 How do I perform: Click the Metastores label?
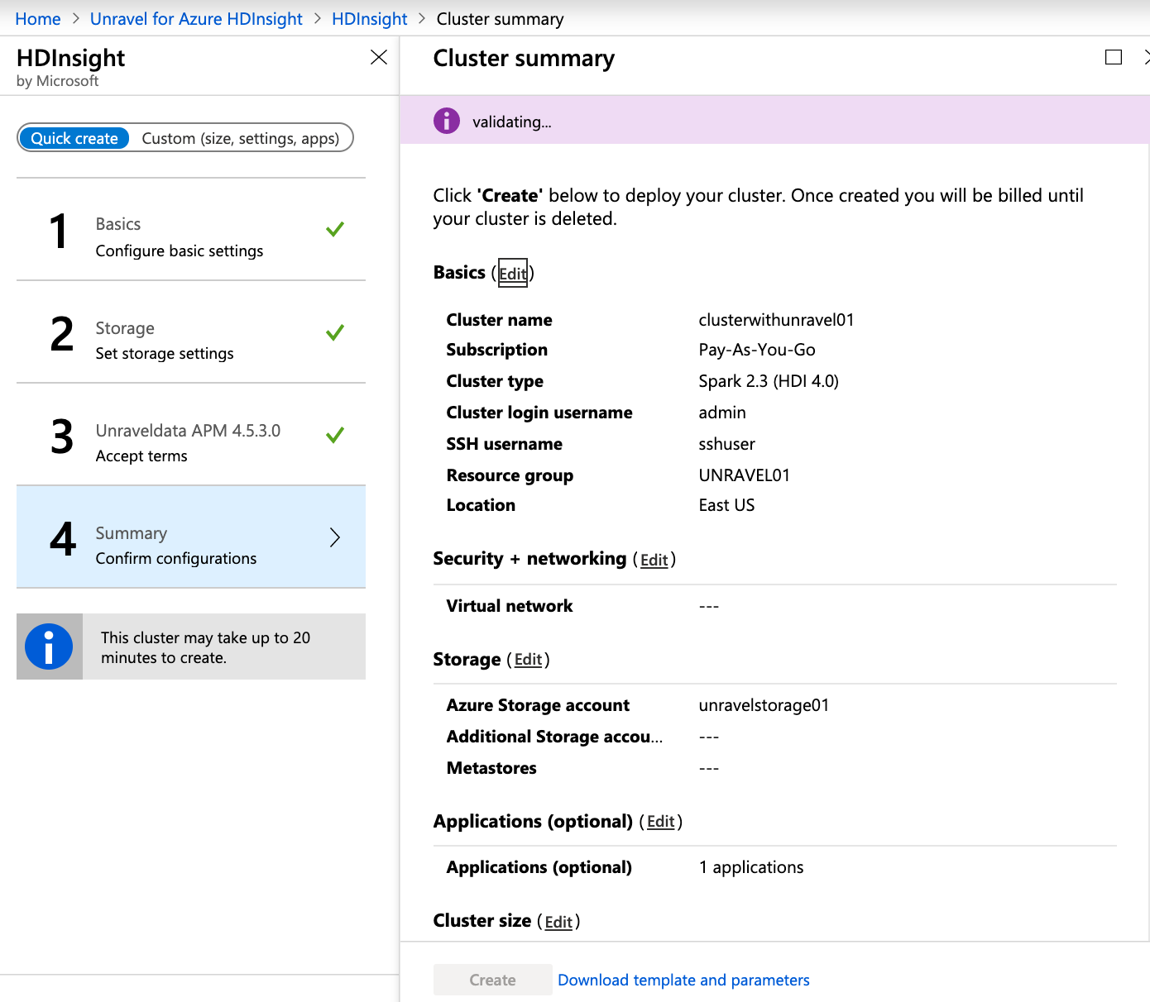point(491,768)
